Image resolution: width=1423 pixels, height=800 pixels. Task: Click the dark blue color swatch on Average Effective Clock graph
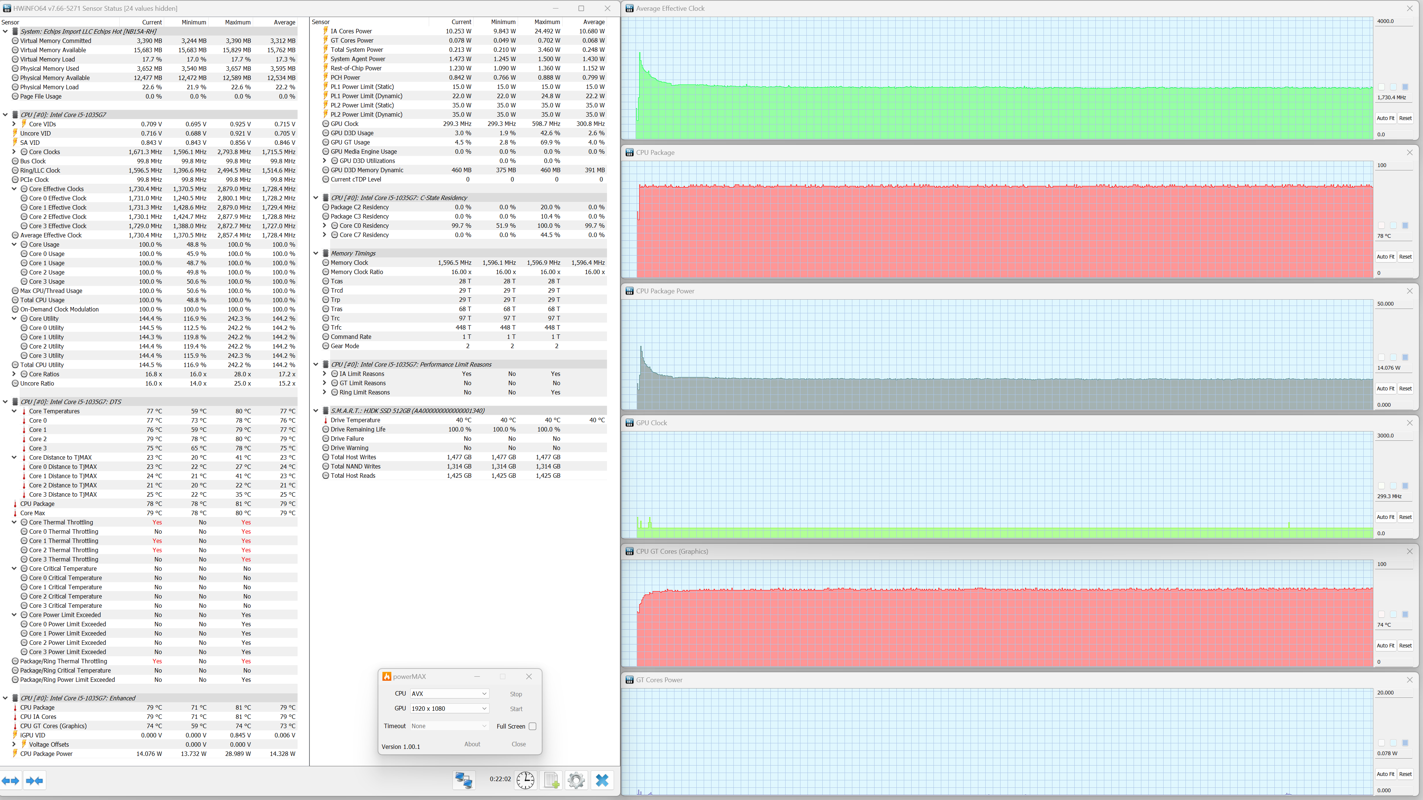click(x=1405, y=87)
